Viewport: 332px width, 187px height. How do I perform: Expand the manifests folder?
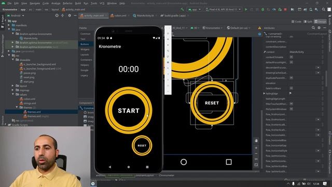tap(9, 25)
